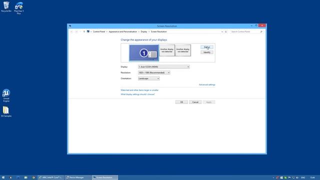
Task: Open the Recycle Bin desktop icon
Action: tap(6, 6)
